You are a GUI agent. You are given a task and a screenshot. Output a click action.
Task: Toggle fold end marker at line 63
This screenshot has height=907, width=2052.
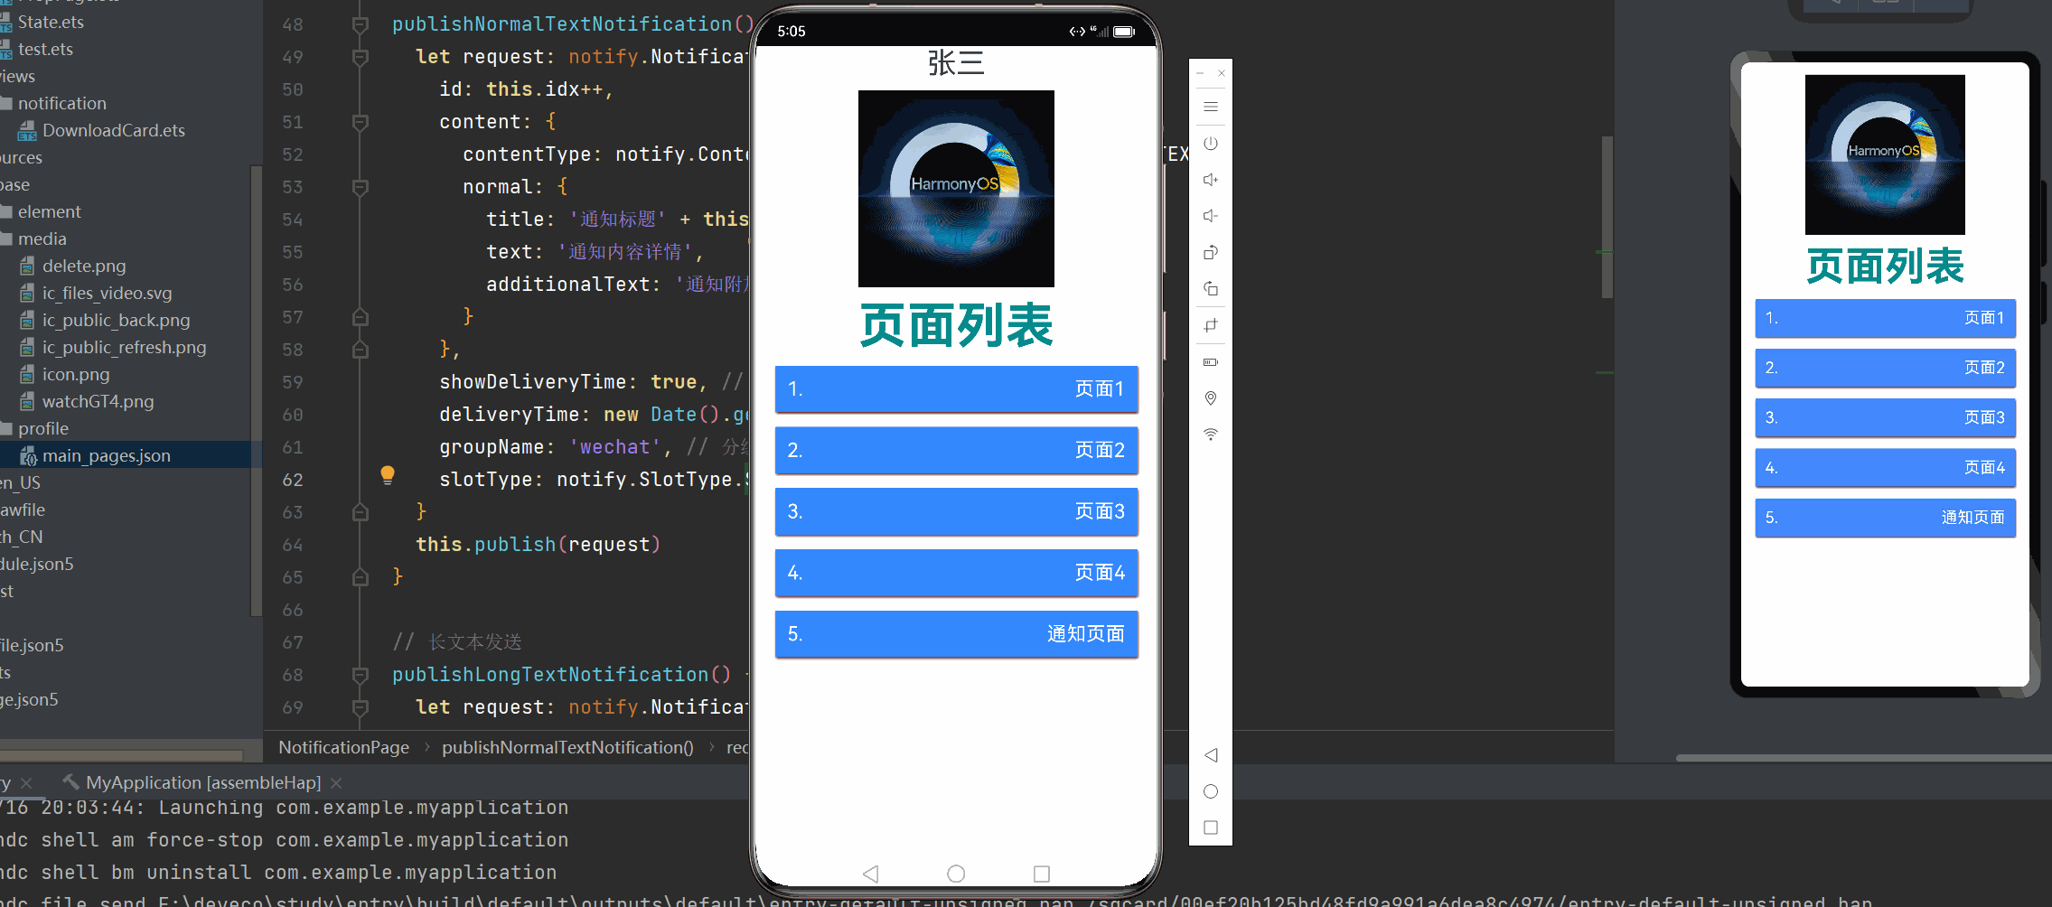click(360, 512)
